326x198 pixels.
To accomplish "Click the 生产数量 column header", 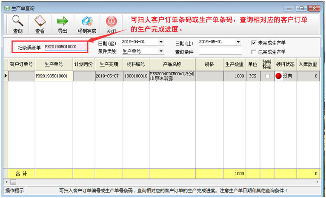I will (x=235, y=64).
